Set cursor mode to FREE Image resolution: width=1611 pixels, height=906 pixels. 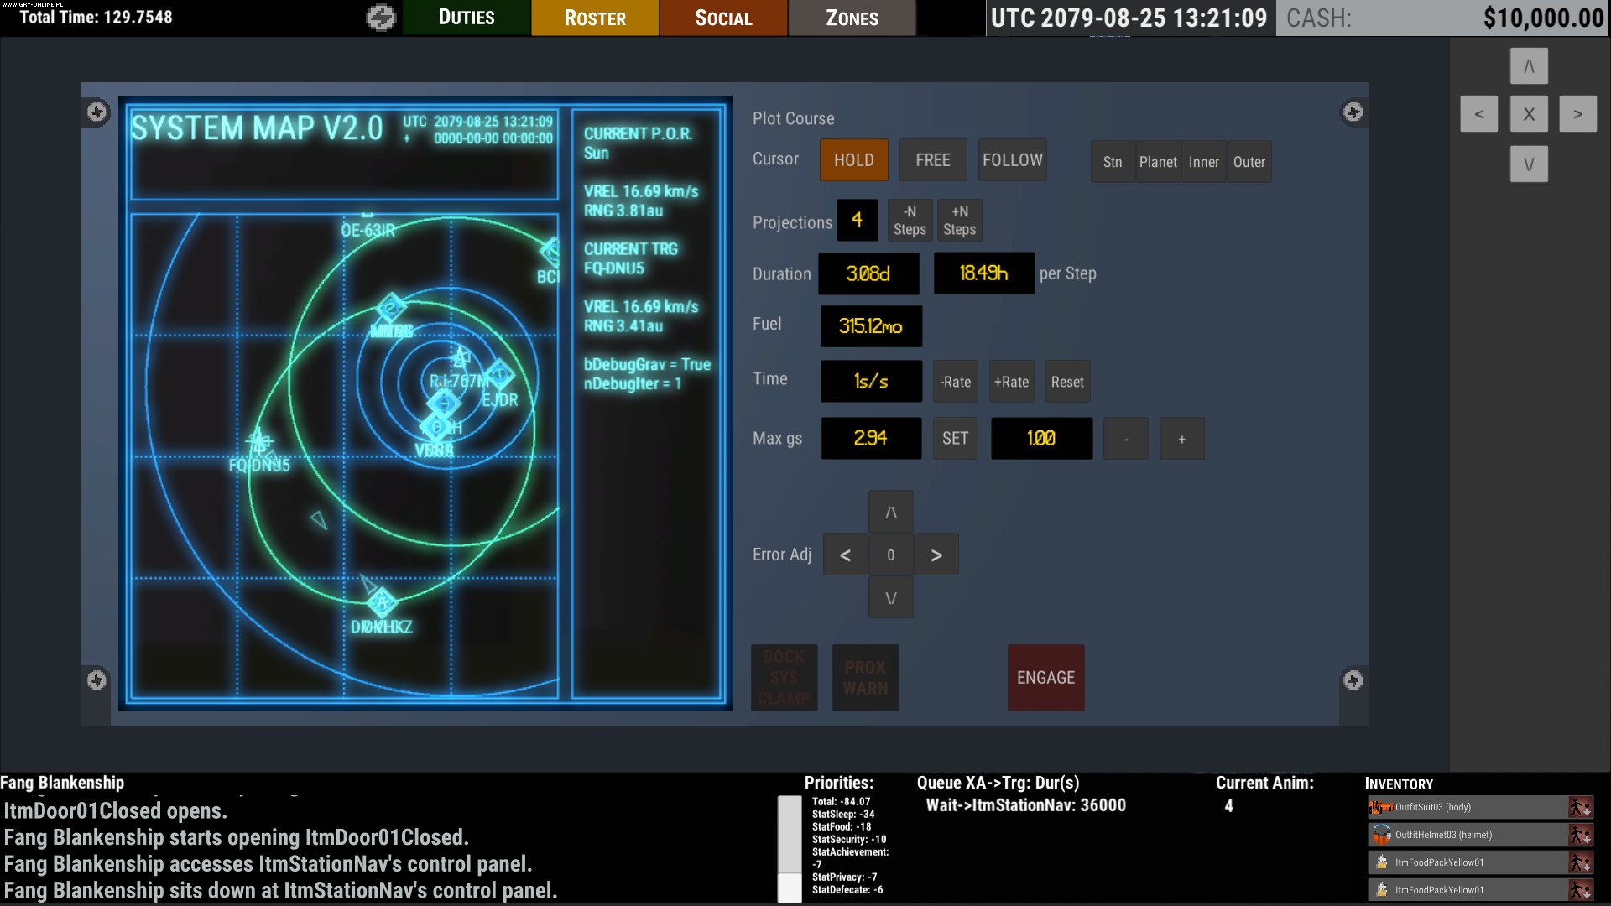932,159
